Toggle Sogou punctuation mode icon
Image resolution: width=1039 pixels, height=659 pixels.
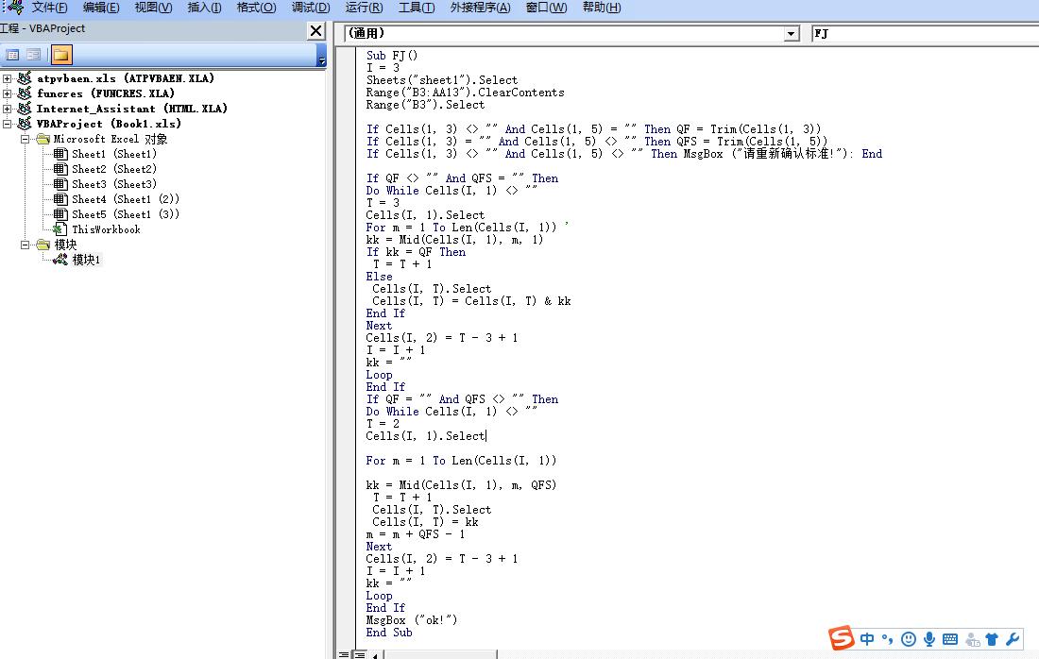click(887, 639)
